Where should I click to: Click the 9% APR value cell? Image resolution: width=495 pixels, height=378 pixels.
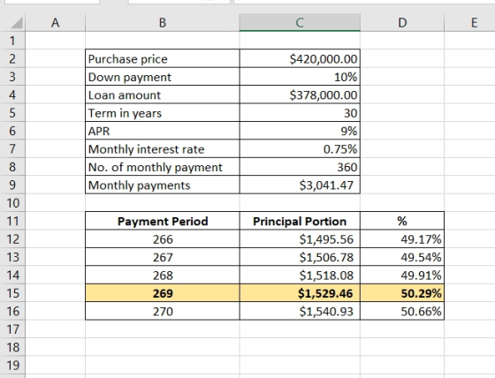(300, 131)
